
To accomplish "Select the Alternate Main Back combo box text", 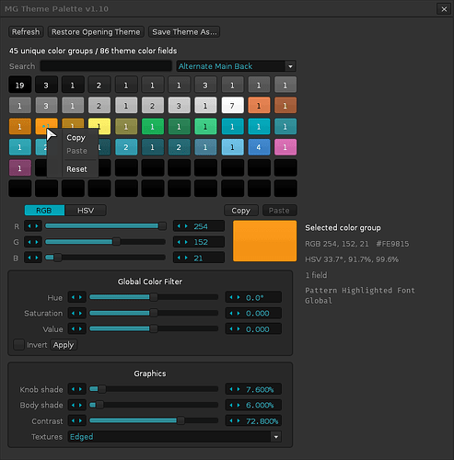I will click(215, 66).
